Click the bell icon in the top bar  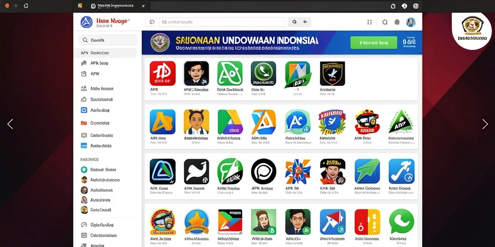[393, 6]
